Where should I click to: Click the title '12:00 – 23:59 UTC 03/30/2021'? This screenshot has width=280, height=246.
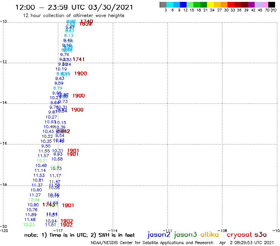(x=74, y=8)
